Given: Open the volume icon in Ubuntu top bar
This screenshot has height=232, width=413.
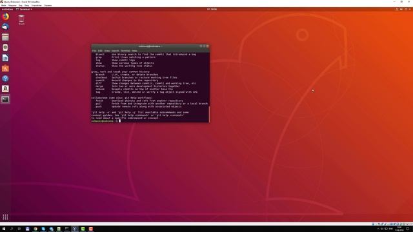Looking at the screenshot, I should (401, 9).
